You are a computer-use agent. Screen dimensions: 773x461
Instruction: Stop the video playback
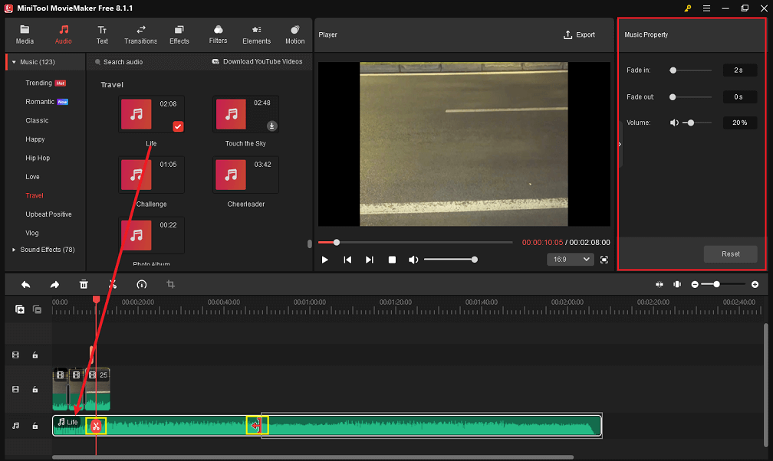pyautogui.click(x=392, y=260)
